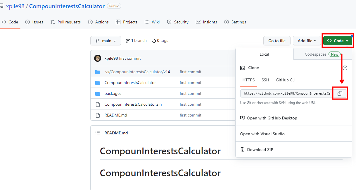
Task: Open the Security tab
Action: [x=178, y=22]
